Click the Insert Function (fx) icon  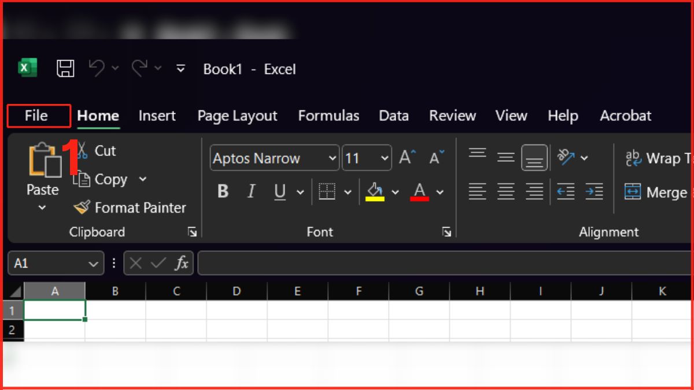click(182, 263)
